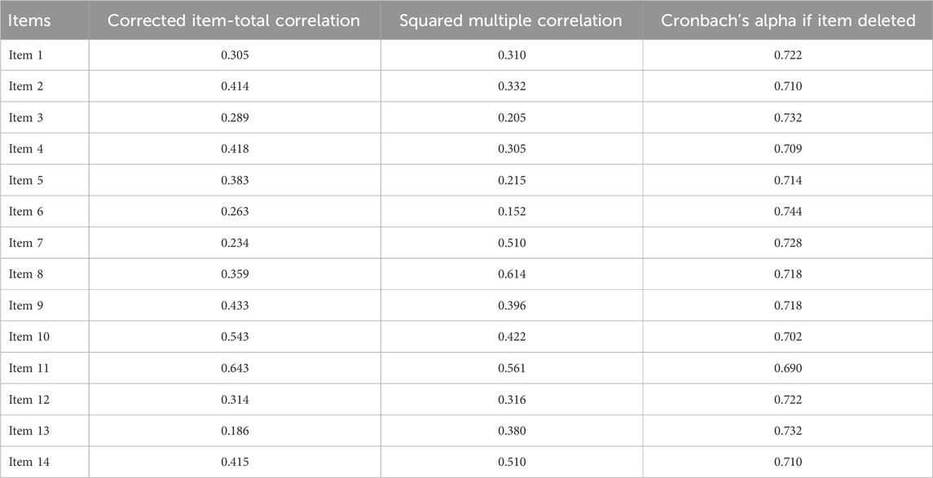Viewport: 933px width, 478px height.
Task: Click the 0.383 cell in Item 5 row
Action: [x=235, y=180]
